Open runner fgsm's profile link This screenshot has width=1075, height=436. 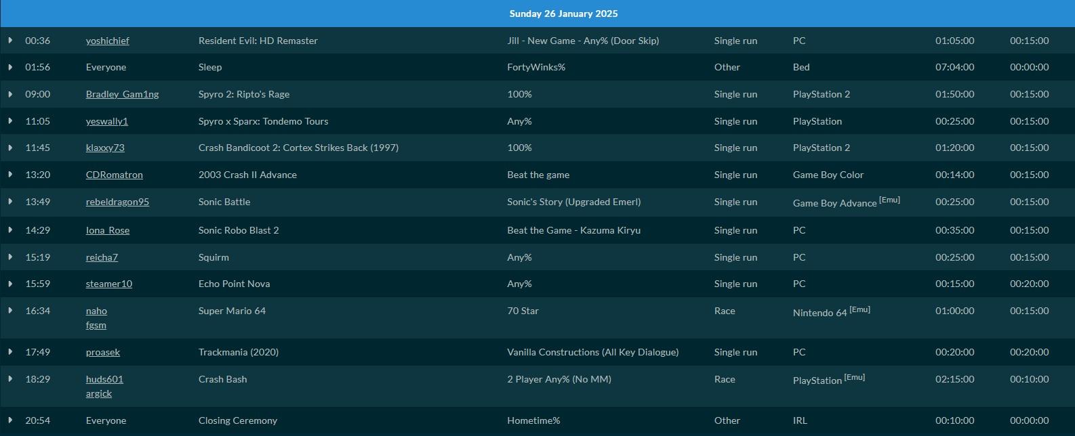pos(96,325)
